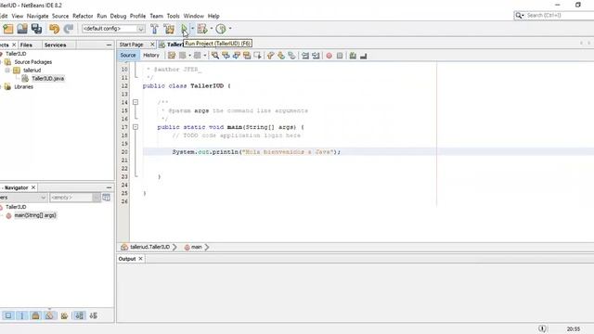The image size is (594, 334).
Task: Click the notifications icon in the status bar
Action: pyautogui.click(x=542, y=328)
